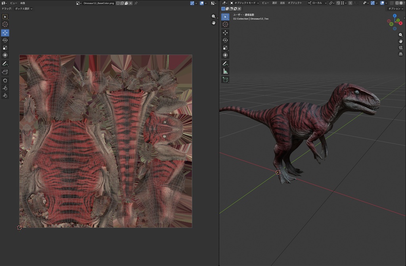This screenshot has width=406, height=266.
Task: Toggle the camera view in the 3D viewport
Action: pyautogui.click(x=400, y=48)
